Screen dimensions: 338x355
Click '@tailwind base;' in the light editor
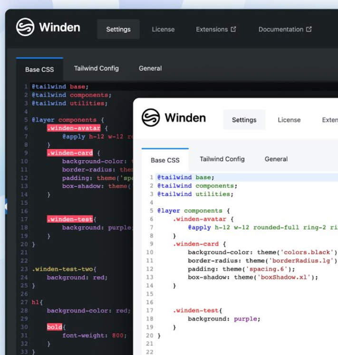click(x=186, y=177)
